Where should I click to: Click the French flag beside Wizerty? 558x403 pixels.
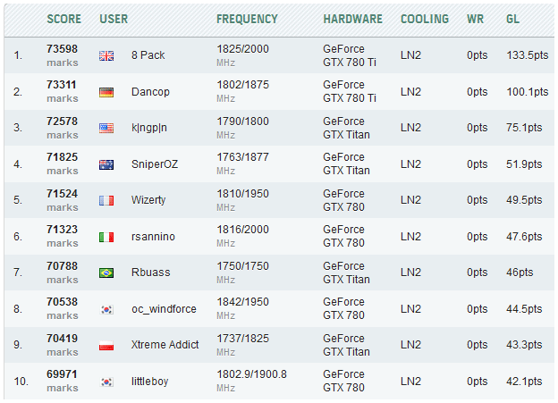[106, 201]
